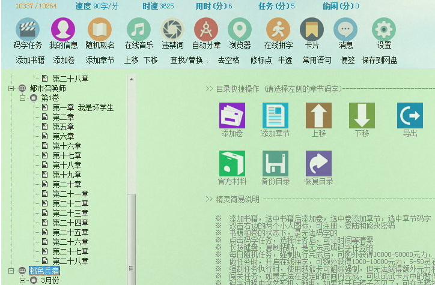Click the 自动分章 compass icon
435x285 pixels.
[x=206, y=29]
